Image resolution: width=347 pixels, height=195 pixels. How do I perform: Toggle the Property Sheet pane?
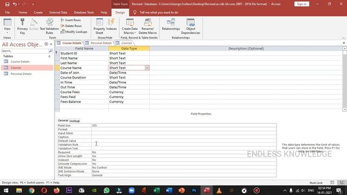tap(99, 26)
